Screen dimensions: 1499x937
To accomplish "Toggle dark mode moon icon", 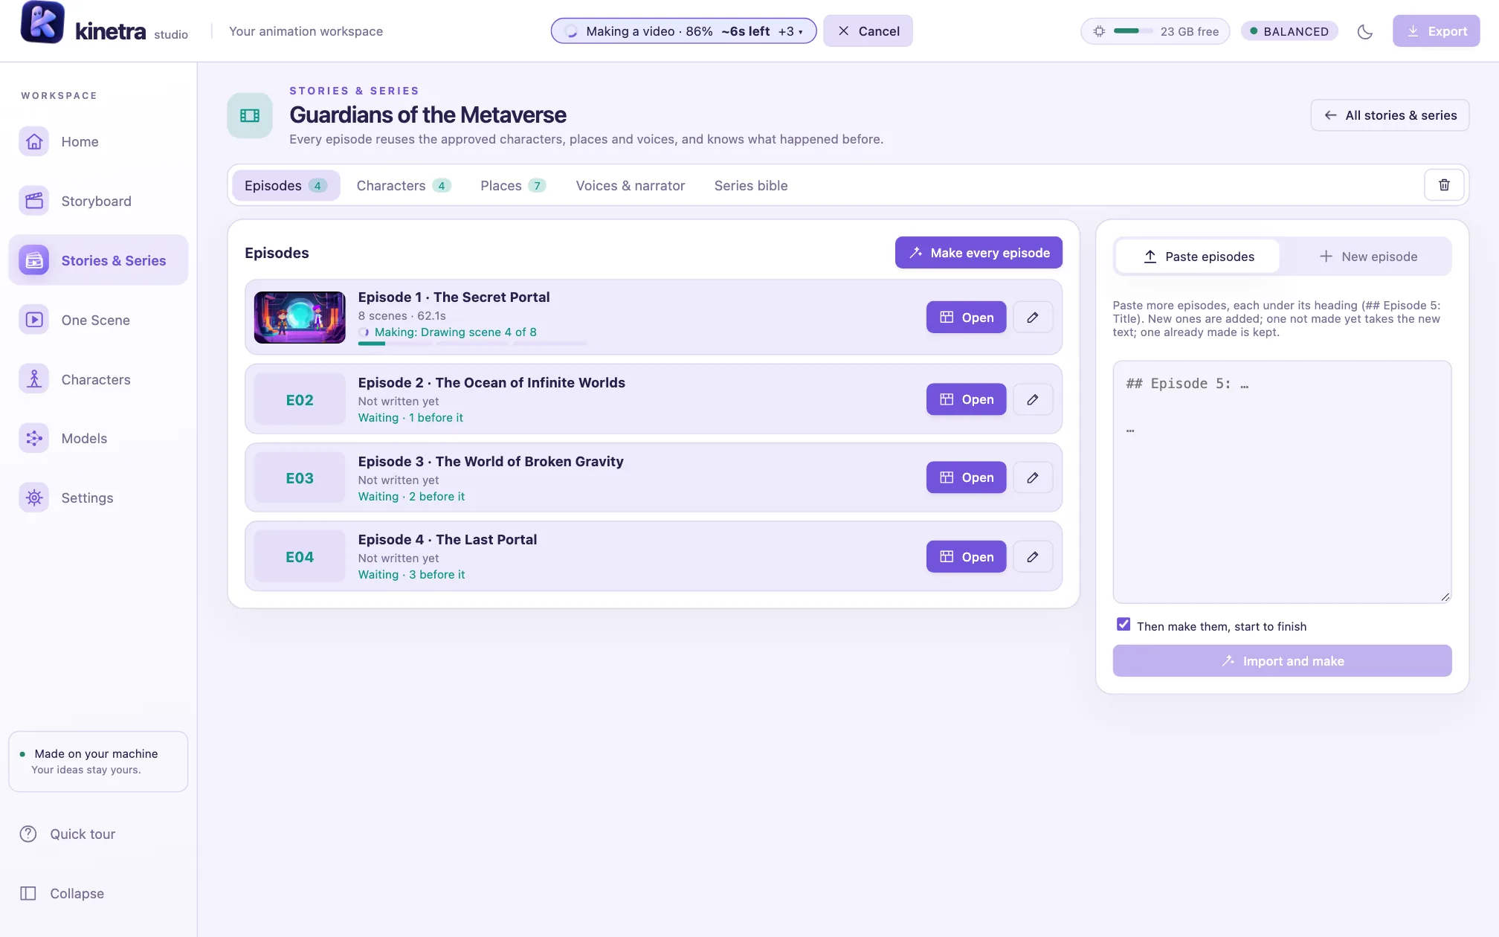I will click(1364, 31).
